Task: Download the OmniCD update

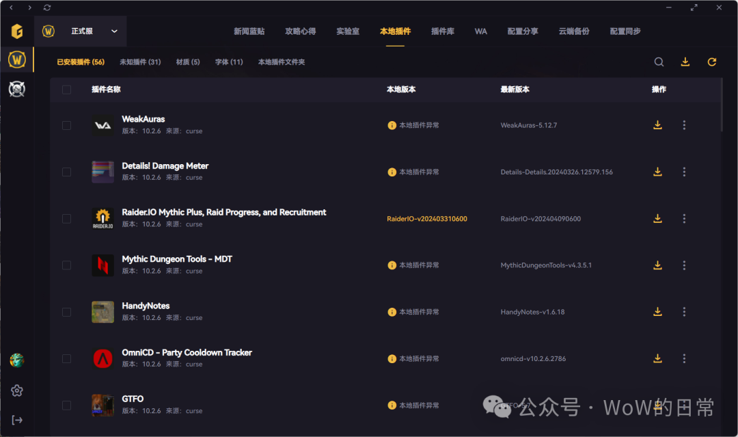Action: [657, 358]
